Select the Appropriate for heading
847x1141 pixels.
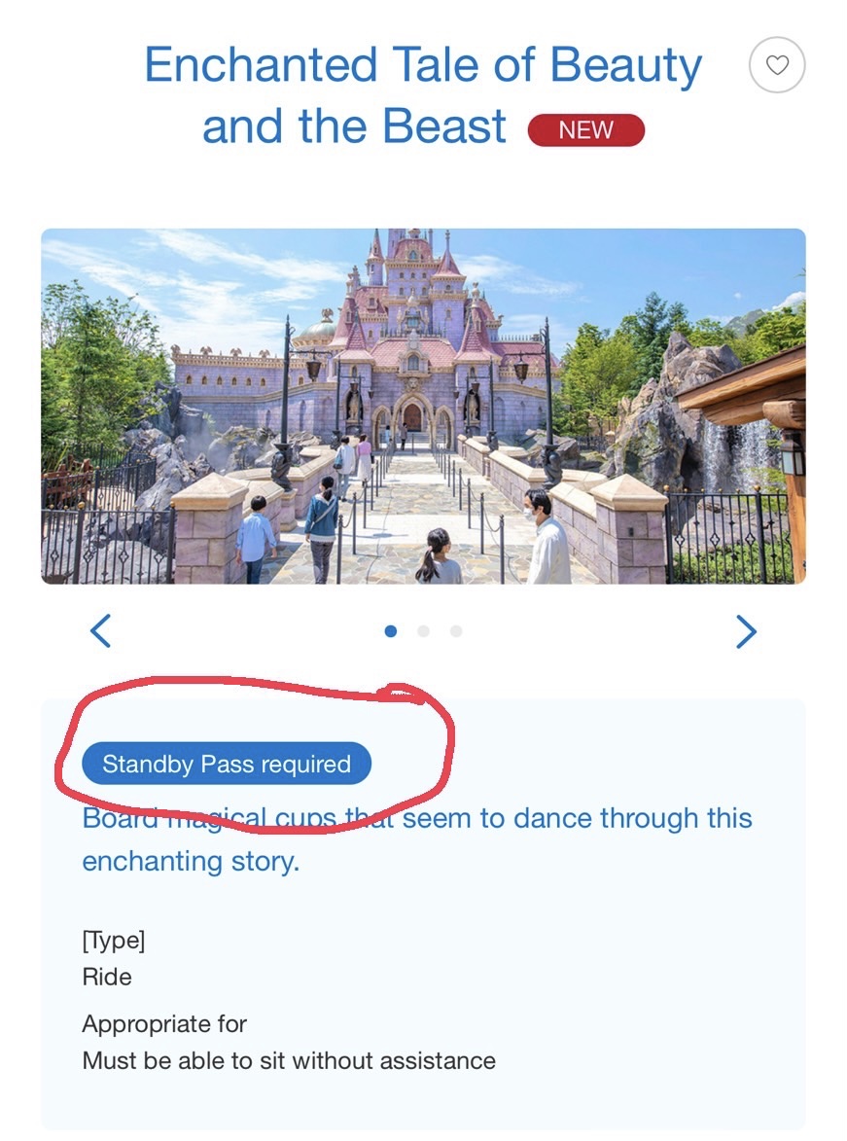pos(164,1024)
